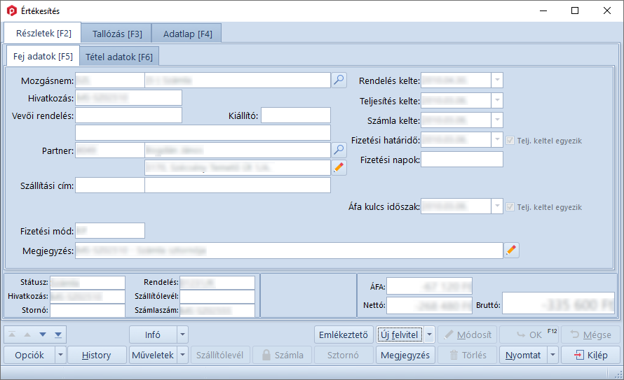Click the Kilép exit button
The height and width of the screenshot is (380, 624).
point(590,355)
